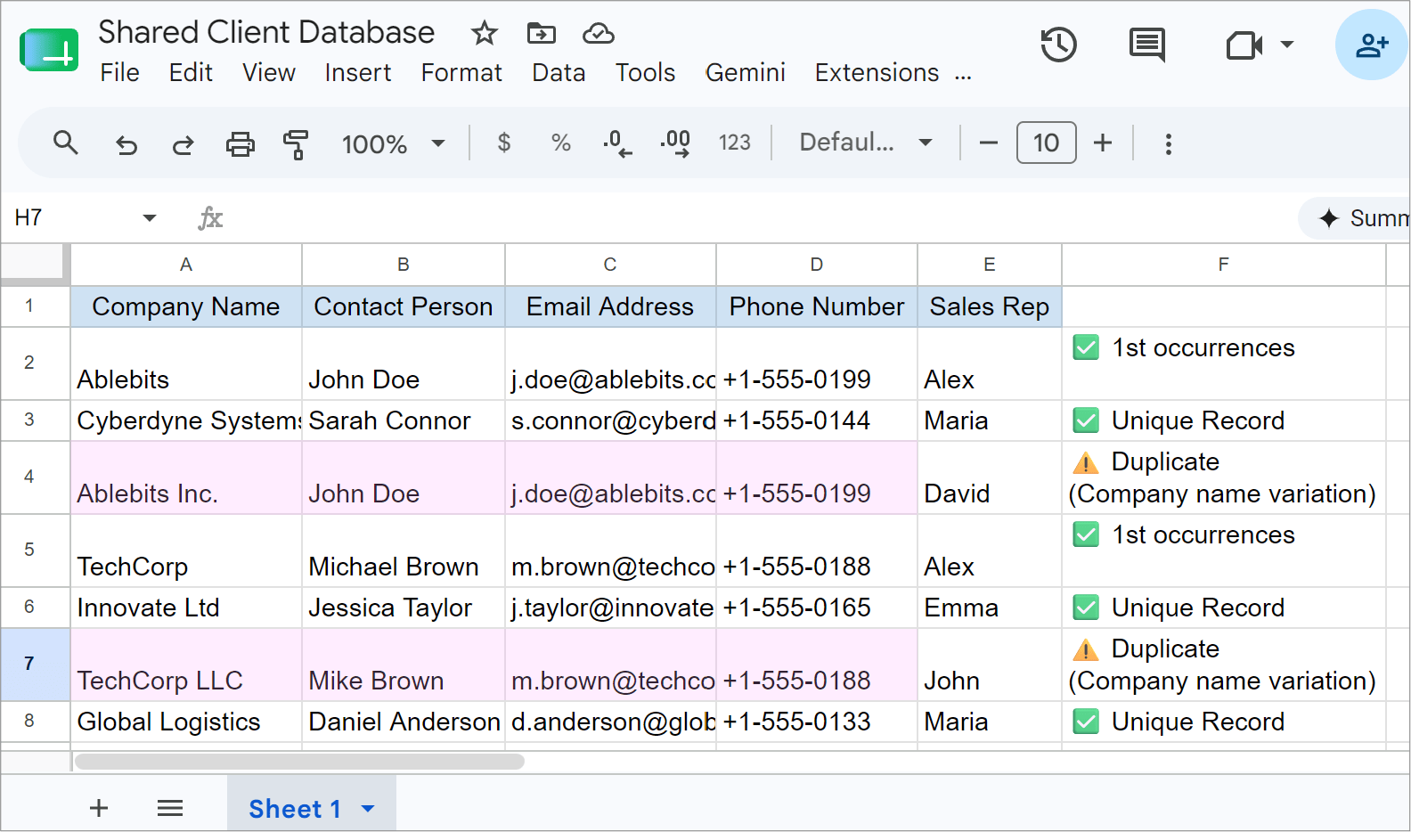Activate the paint format tool

click(x=296, y=143)
